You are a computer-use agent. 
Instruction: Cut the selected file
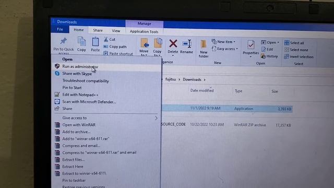(x=110, y=40)
